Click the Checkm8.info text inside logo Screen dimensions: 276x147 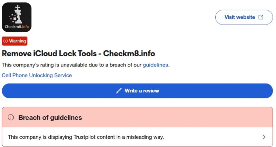pyautogui.click(x=16, y=27)
